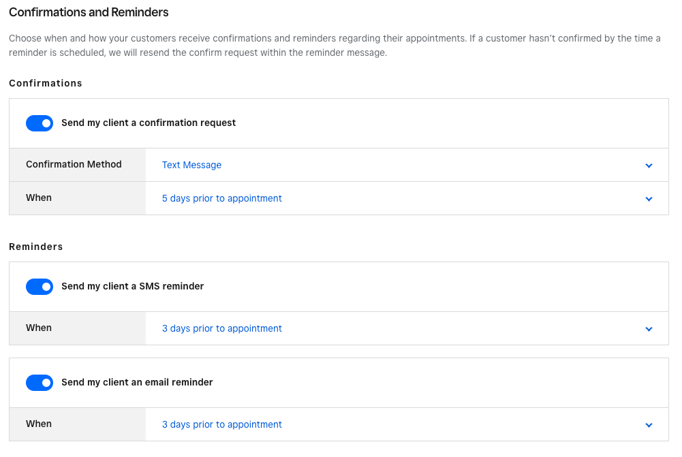
Task: Click the Reminders section heading
Action: 36,247
